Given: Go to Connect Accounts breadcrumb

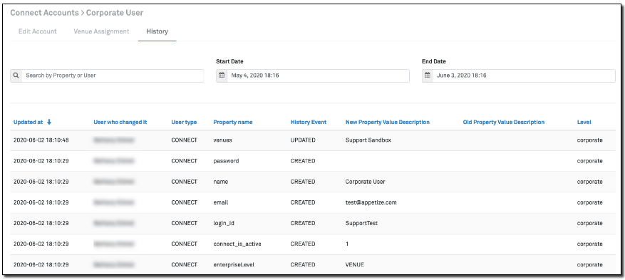Looking at the screenshot, I should pyautogui.click(x=44, y=13).
